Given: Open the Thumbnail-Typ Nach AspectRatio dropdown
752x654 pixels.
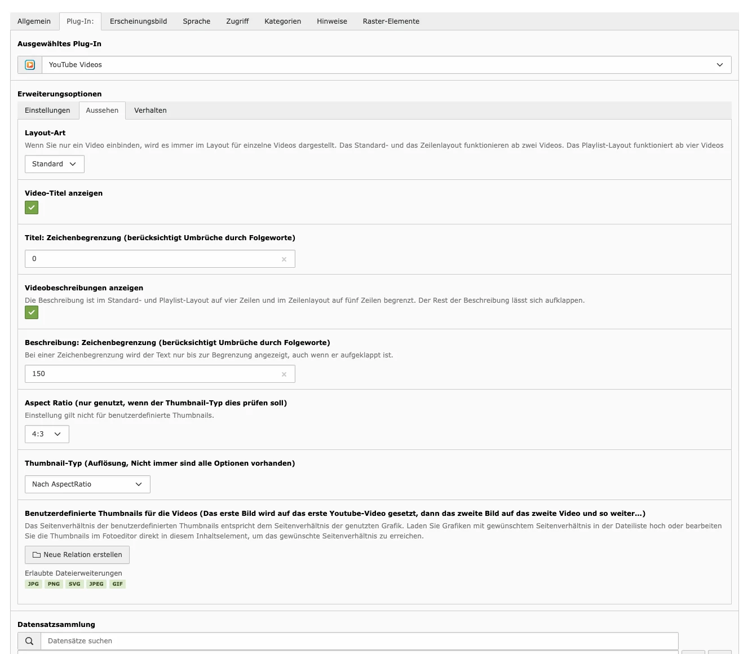Looking at the screenshot, I should click(x=87, y=484).
